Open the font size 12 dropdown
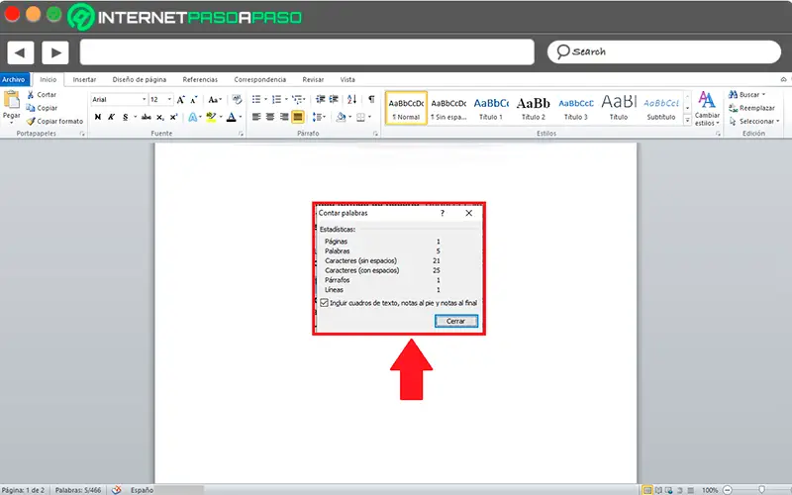Image resolution: width=792 pixels, height=495 pixels. [x=169, y=100]
